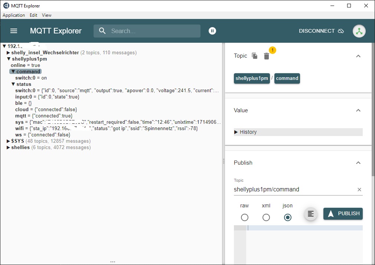
Task: Delete the topic with trash icon
Action: (x=266, y=56)
